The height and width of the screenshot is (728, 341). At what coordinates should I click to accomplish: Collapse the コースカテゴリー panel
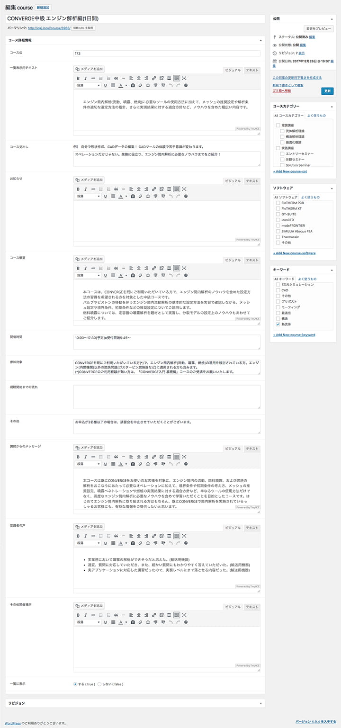pyautogui.click(x=332, y=106)
